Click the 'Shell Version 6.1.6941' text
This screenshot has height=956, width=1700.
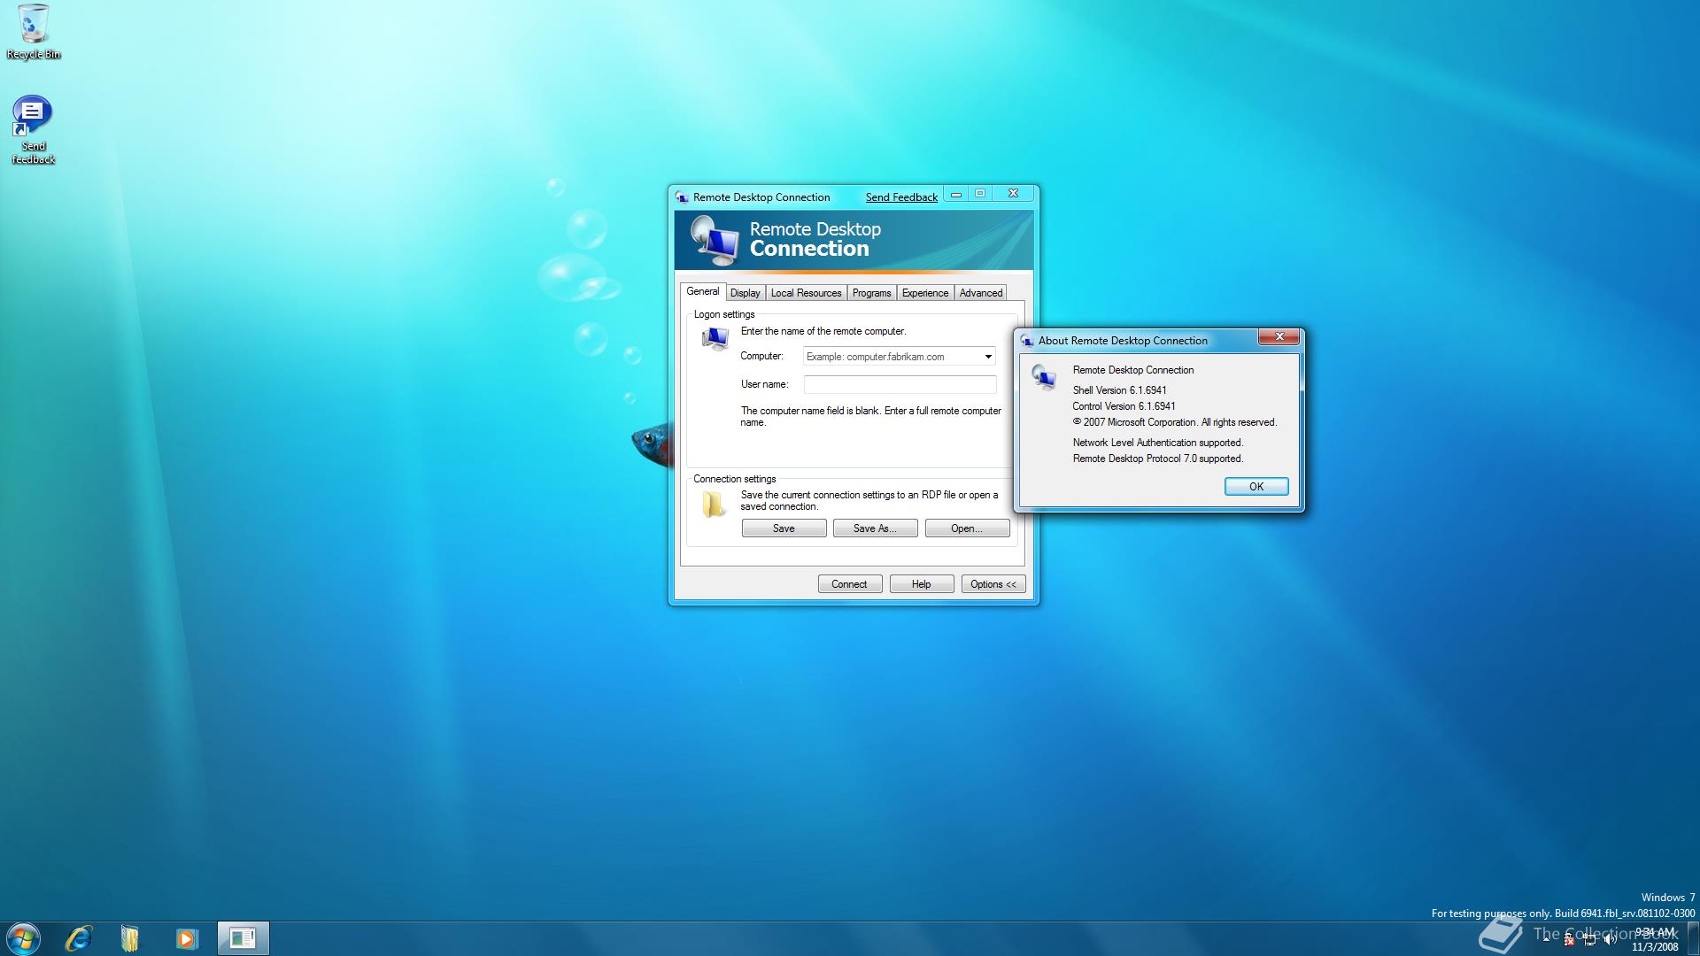click(1119, 390)
